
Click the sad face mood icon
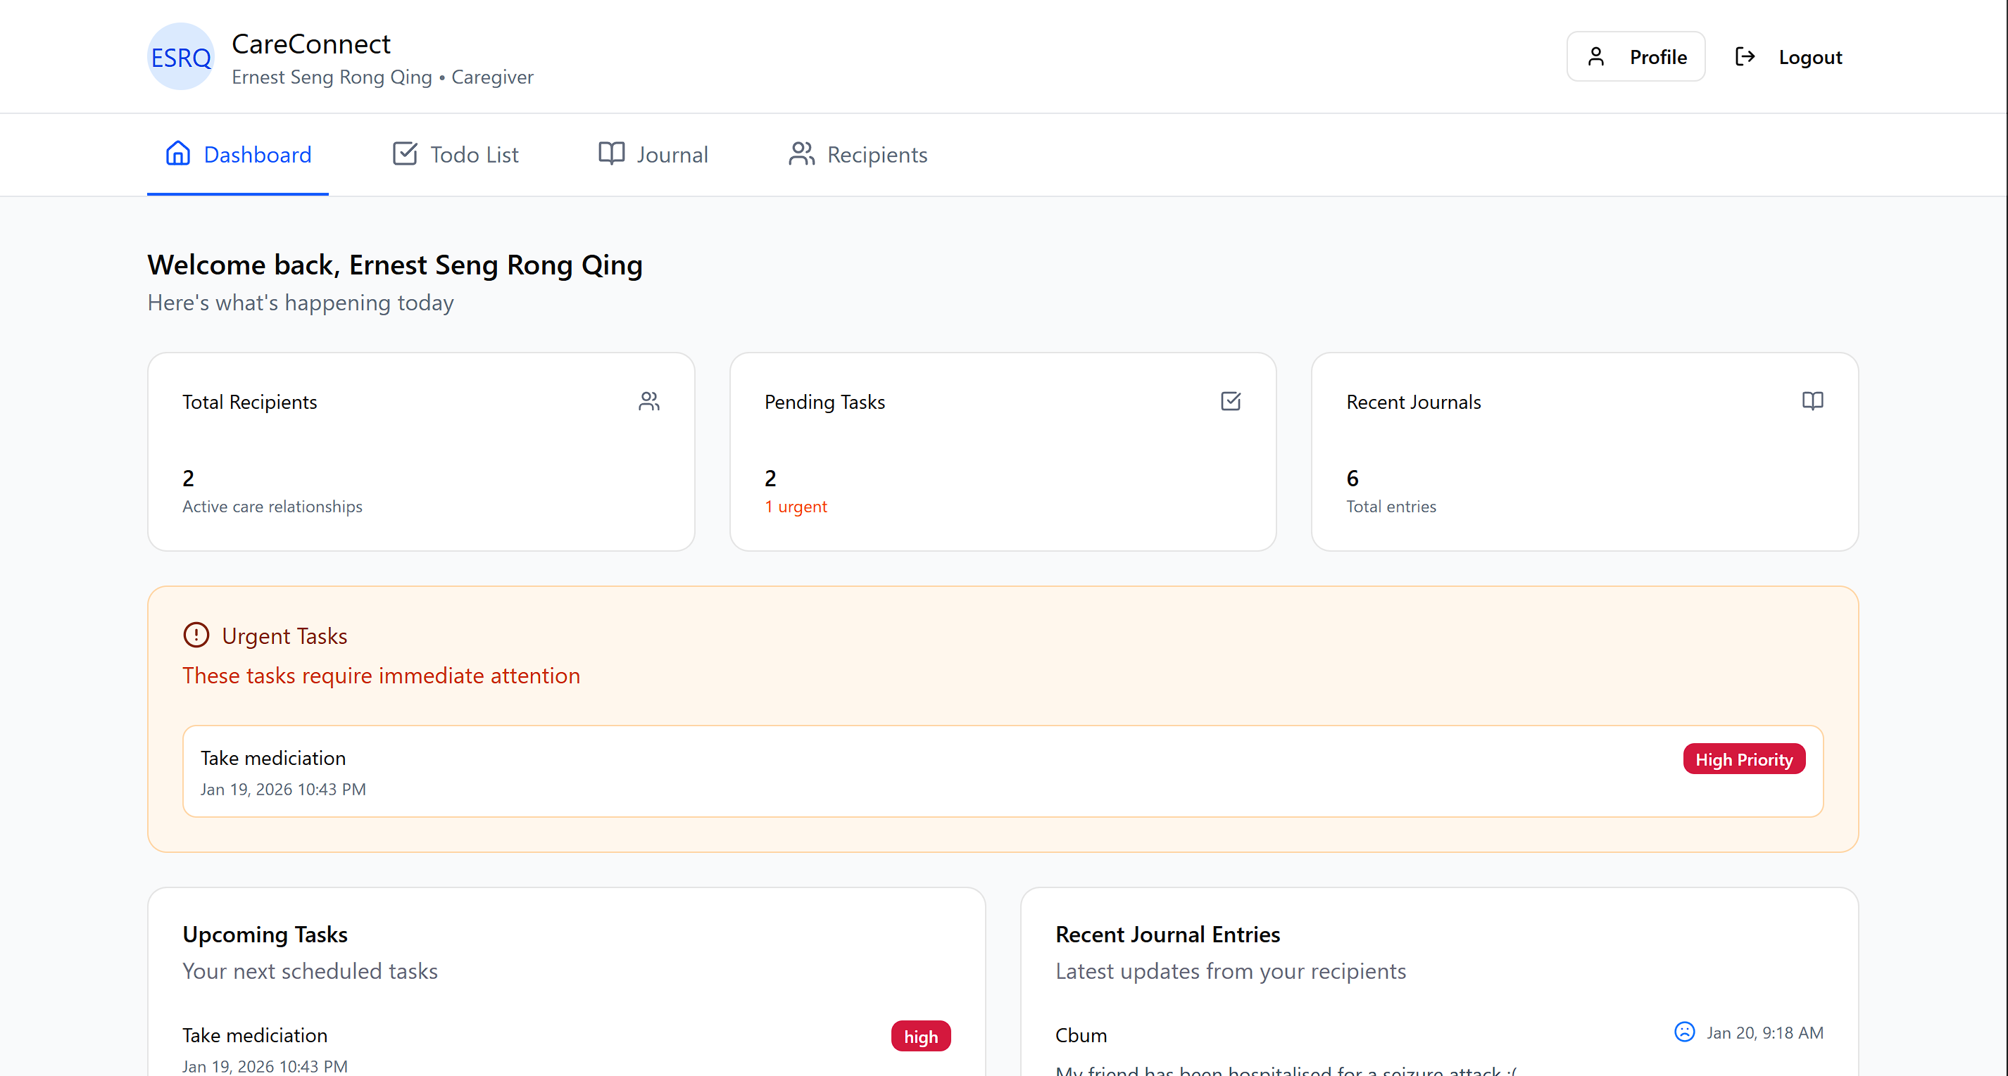click(x=1683, y=1032)
